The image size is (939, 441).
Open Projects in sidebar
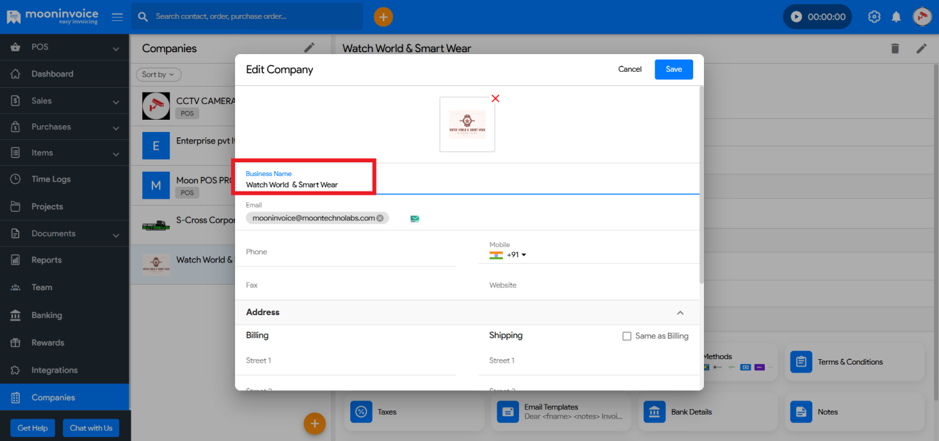pyautogui.click(x=64, y=206)
